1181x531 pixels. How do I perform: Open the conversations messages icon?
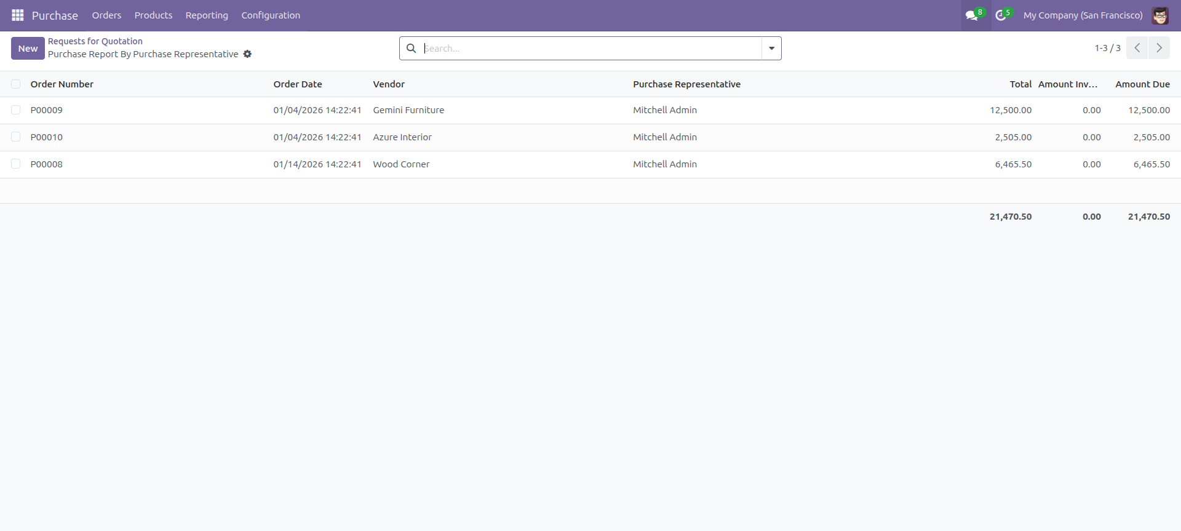(x=972, y=15)
